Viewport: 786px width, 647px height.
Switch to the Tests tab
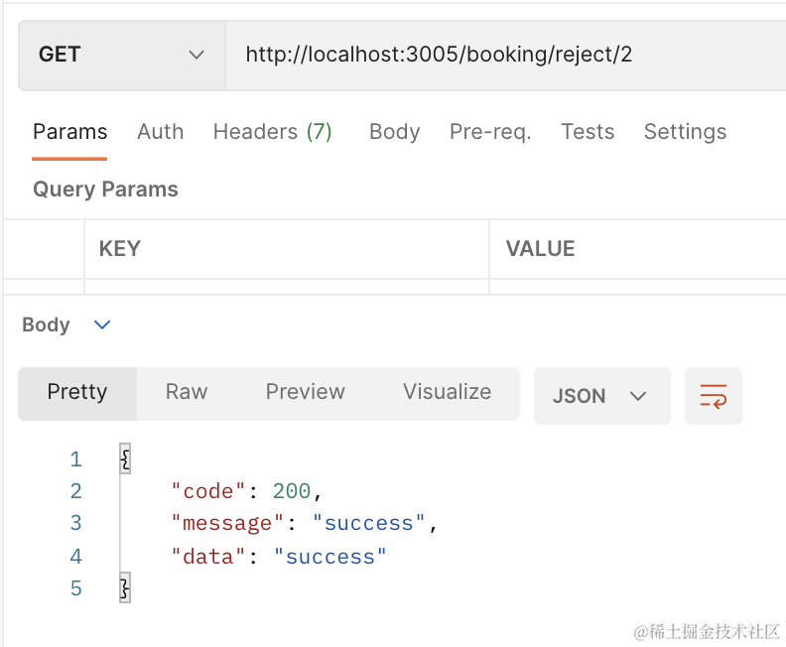pos(587,132)
